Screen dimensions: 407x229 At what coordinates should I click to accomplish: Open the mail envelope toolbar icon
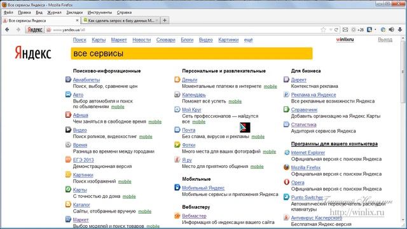coord(345,30)
